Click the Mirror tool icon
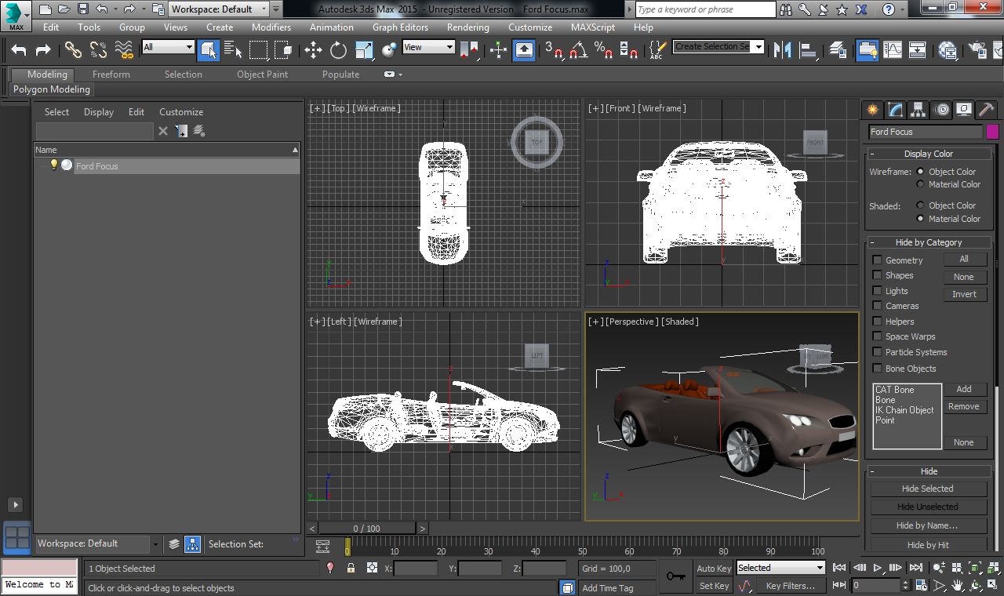 pos(782,50)
